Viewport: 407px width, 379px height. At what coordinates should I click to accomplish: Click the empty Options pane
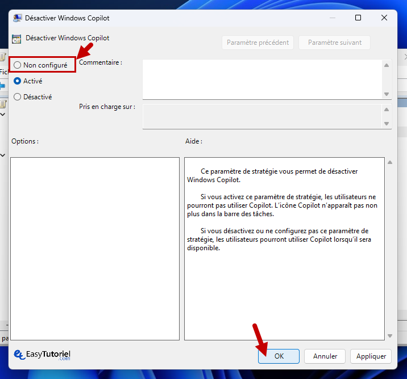(95, 249)
